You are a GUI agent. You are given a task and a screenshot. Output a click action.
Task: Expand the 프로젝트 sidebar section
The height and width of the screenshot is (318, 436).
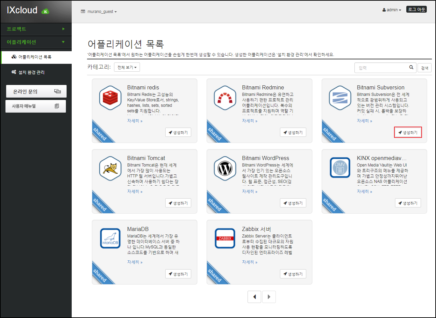click(x=36, y=29)
